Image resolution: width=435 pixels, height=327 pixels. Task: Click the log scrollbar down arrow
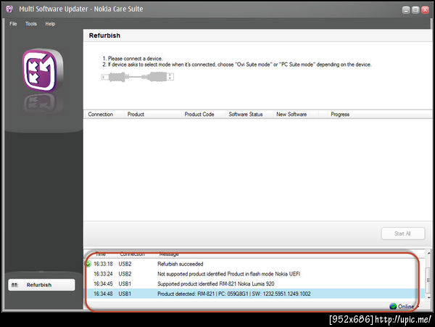[428, 297]
